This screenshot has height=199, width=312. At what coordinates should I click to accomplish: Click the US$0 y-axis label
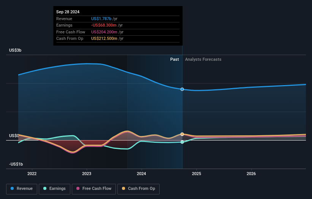click(14, 136)
